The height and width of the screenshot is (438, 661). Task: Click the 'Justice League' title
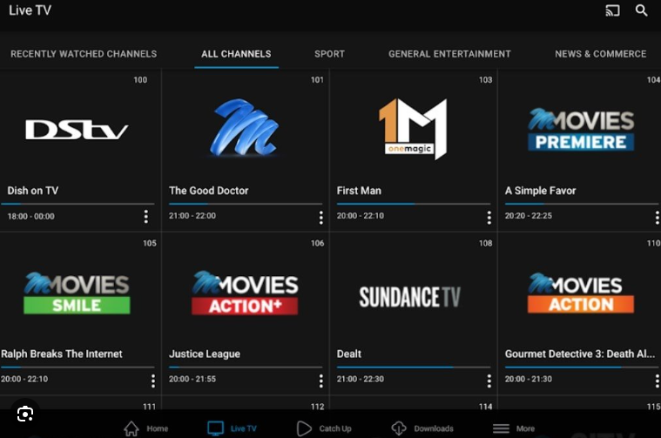click(x=205, y=354)
